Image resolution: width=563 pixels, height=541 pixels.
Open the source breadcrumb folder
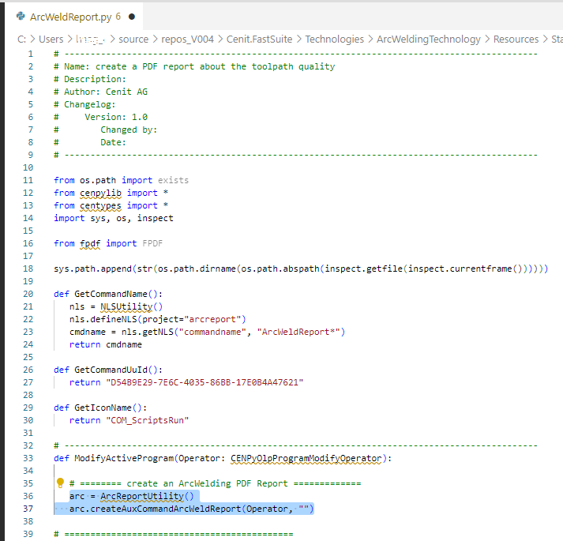point(133,39)
